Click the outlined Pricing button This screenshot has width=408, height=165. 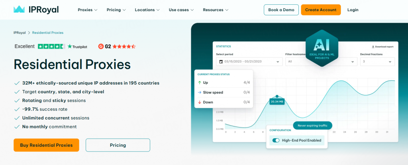click(118, 145)
